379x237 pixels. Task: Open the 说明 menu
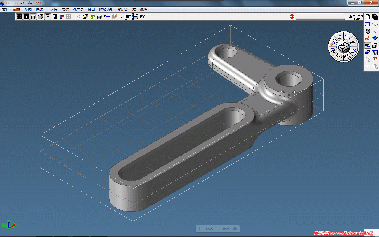144,9
